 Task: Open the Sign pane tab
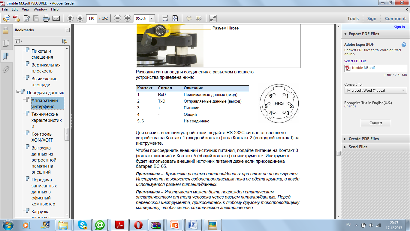tap(372, 18)
